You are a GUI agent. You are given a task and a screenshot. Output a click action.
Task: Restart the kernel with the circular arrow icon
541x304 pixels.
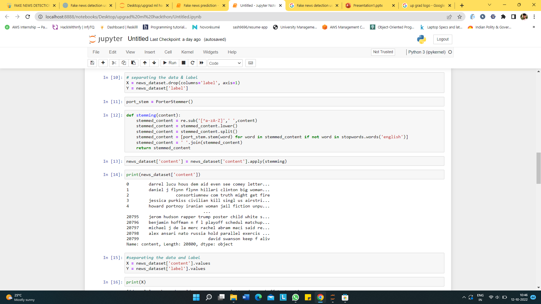tap(192, 63)
